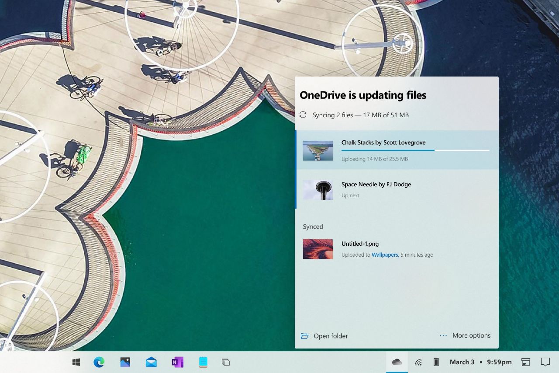Open Task View on the taskbar
The image size is (559, 373).
coord(225,362)
